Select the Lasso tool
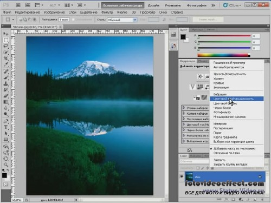 click(x=6, y=46)
